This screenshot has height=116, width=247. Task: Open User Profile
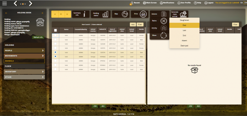tap(184, 3)
